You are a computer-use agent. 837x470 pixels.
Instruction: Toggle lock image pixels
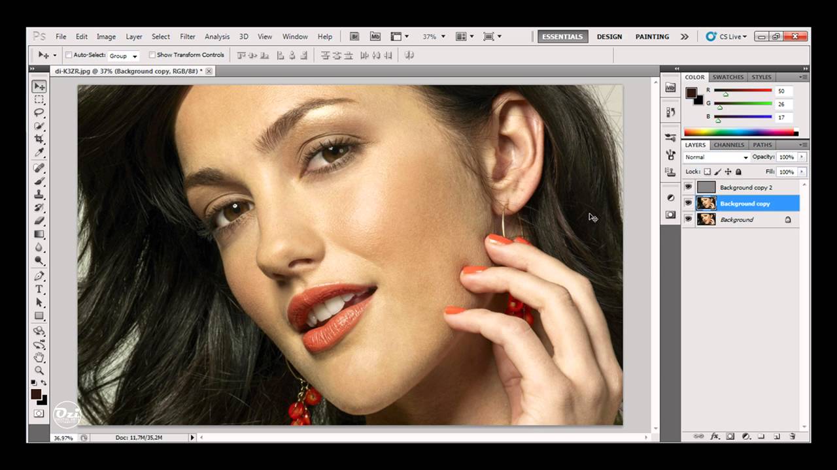click(x=717, y=172)
